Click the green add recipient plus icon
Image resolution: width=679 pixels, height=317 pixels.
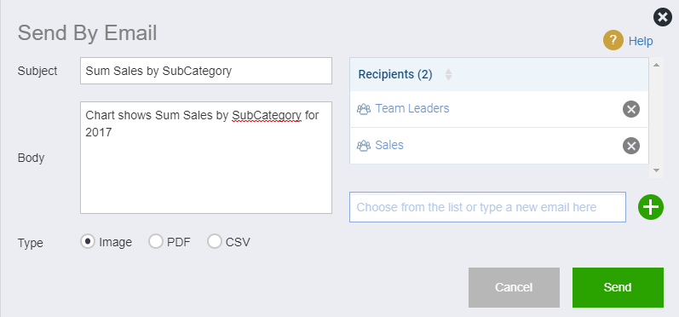[650, 207]
